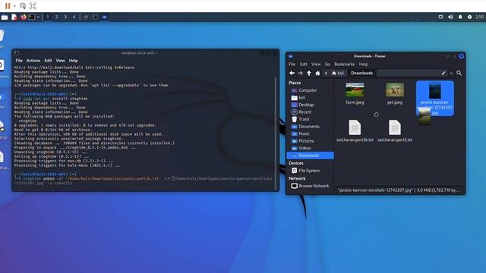The height and width of the screenshot is (273, 486).
Task: Click the Back arrow in Thunar toolbar
Action: [x=292, y=73]
